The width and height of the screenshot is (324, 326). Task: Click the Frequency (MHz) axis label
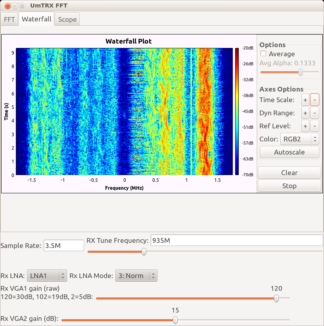click(124, 188)
